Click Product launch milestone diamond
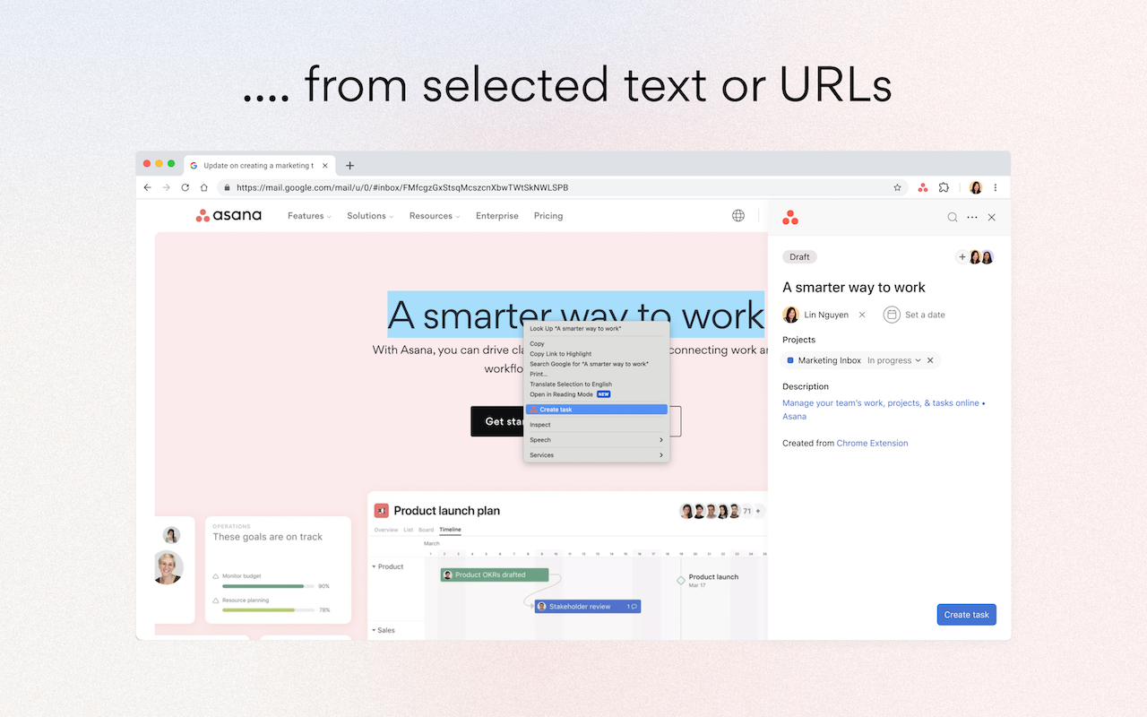 (681, 581)
